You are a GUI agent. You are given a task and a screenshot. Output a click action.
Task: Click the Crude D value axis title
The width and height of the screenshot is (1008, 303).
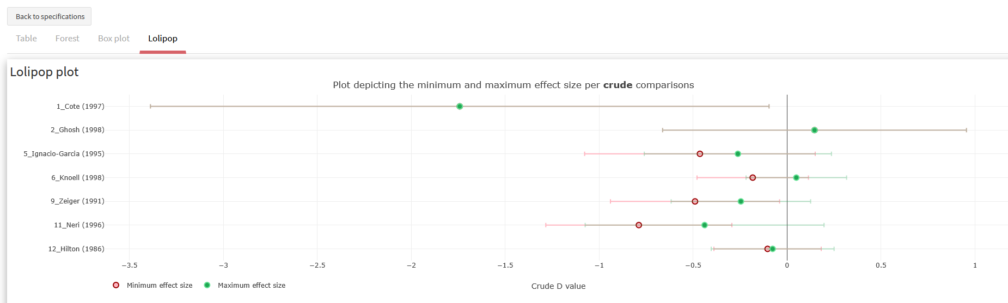tap(558, 286)
